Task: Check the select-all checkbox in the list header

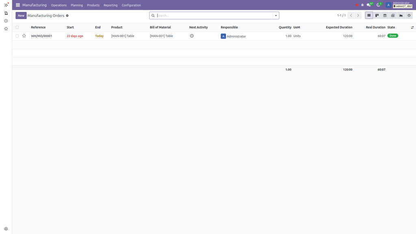Action: coord(17,27)
